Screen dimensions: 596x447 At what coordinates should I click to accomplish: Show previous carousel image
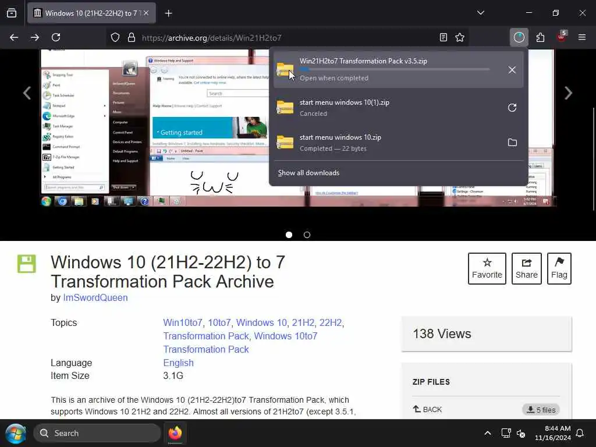point(27,93)
